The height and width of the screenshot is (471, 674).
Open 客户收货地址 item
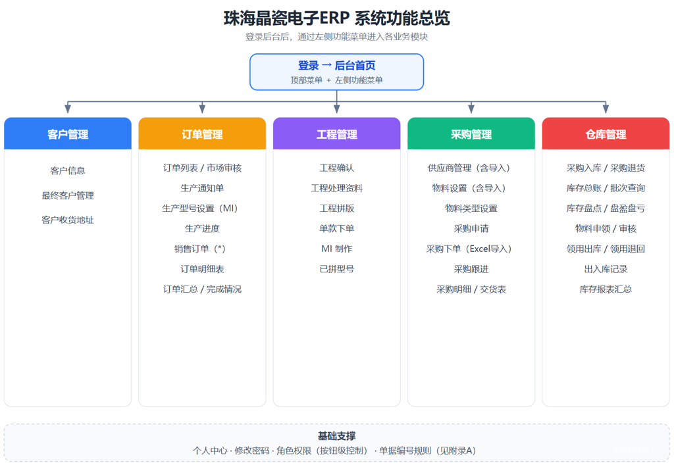point(68,220)
